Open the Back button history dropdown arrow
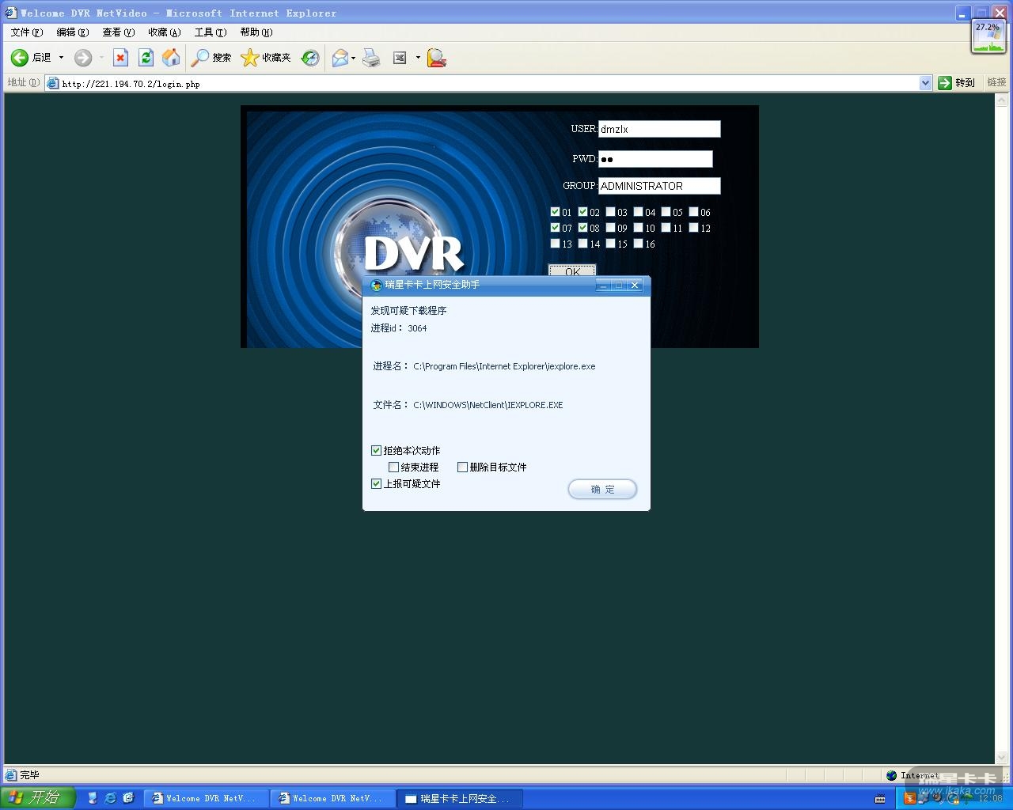This screenshot has width=1013, height=810. (61, 58)
